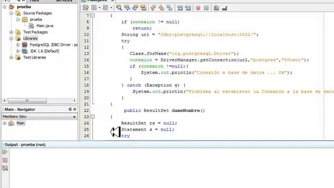Click the JDK platform icon
Screen dimensions: 334x188
click(25, 51)
